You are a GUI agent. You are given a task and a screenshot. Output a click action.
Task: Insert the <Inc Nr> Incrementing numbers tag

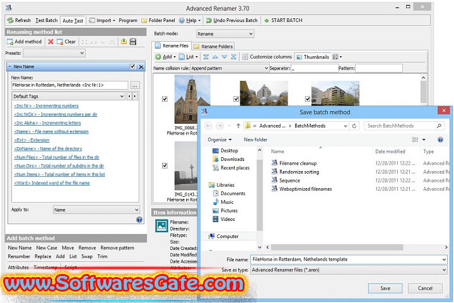46,106
